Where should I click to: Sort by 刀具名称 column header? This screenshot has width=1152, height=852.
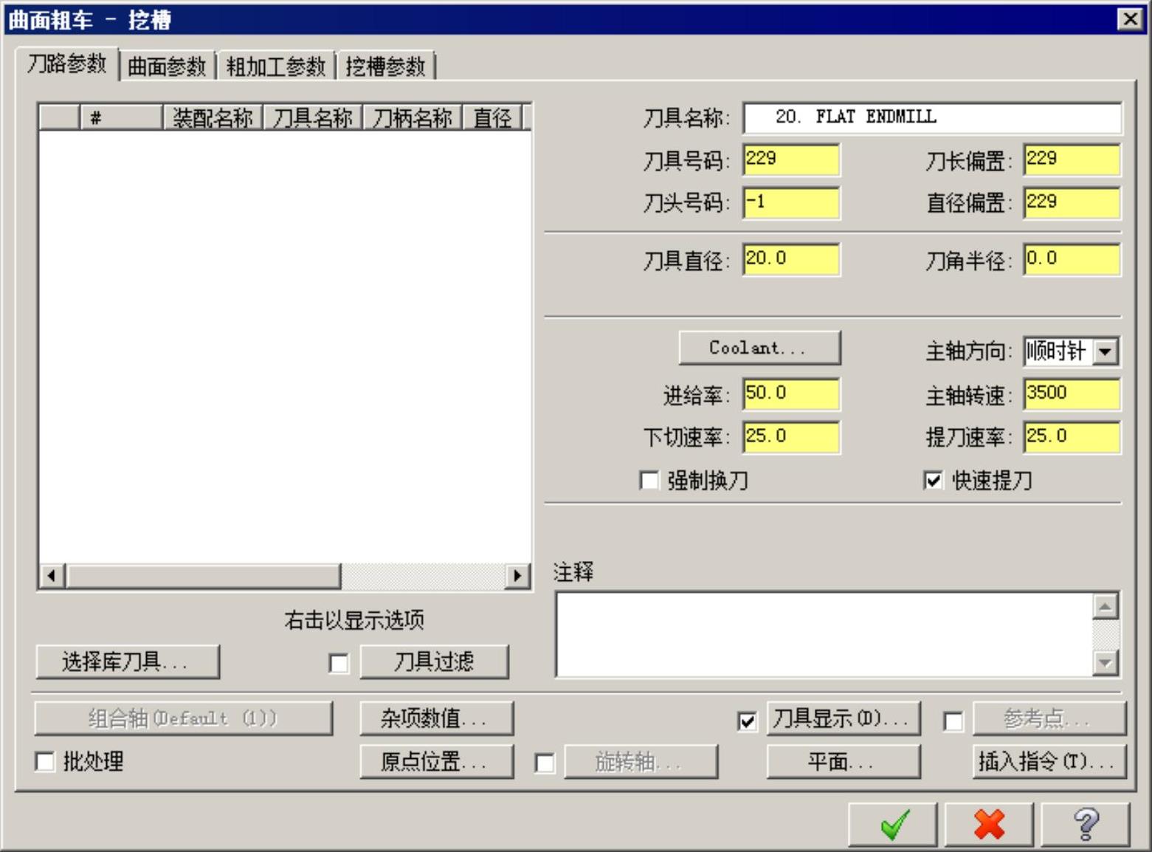pyautogui.click(x=312, y=117)
